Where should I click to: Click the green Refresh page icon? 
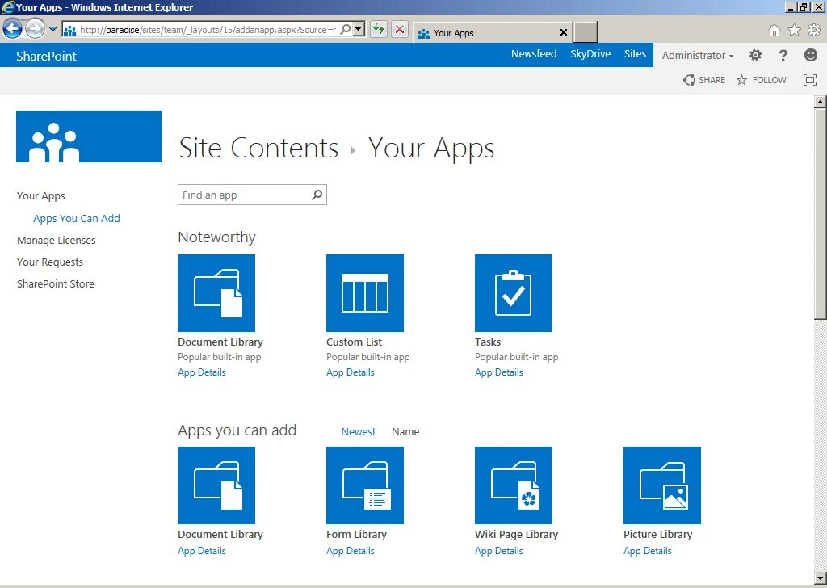coord(378,30)
